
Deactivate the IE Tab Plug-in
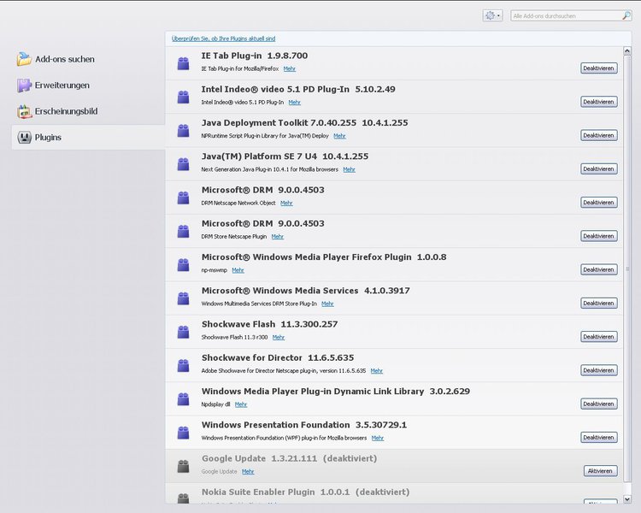[599, 68]
